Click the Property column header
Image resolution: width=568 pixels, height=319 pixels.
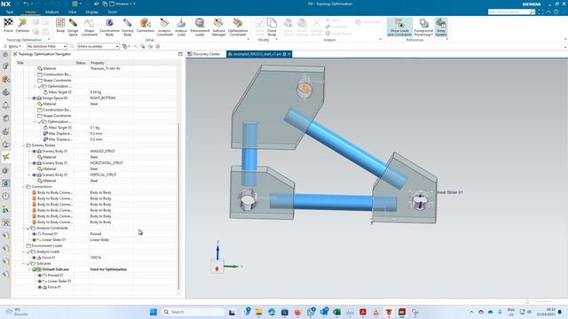click(x=97, y=63)
